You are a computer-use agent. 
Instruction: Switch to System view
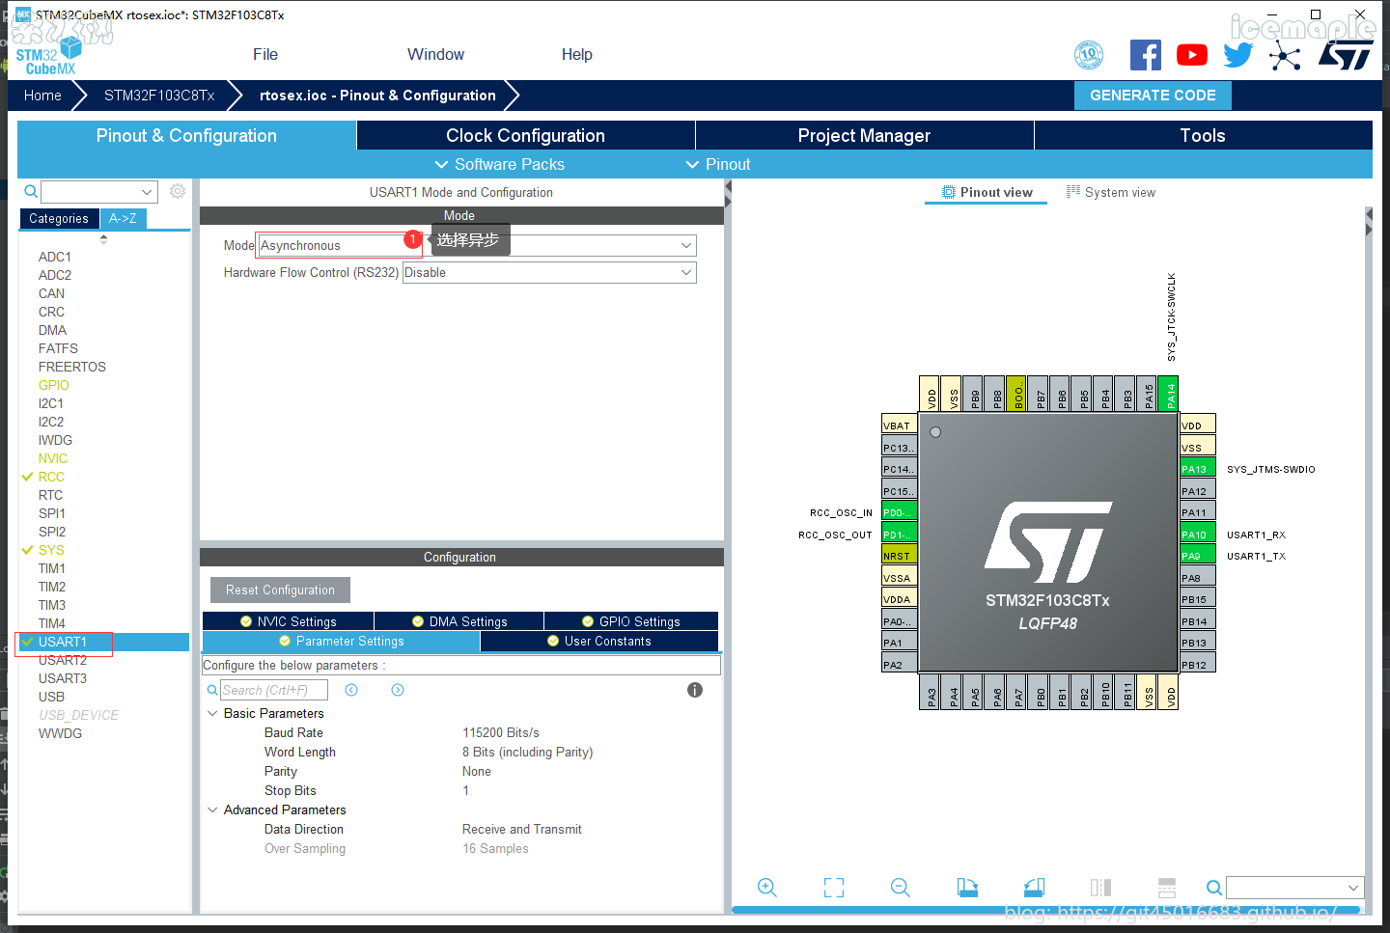[1110, 192]
